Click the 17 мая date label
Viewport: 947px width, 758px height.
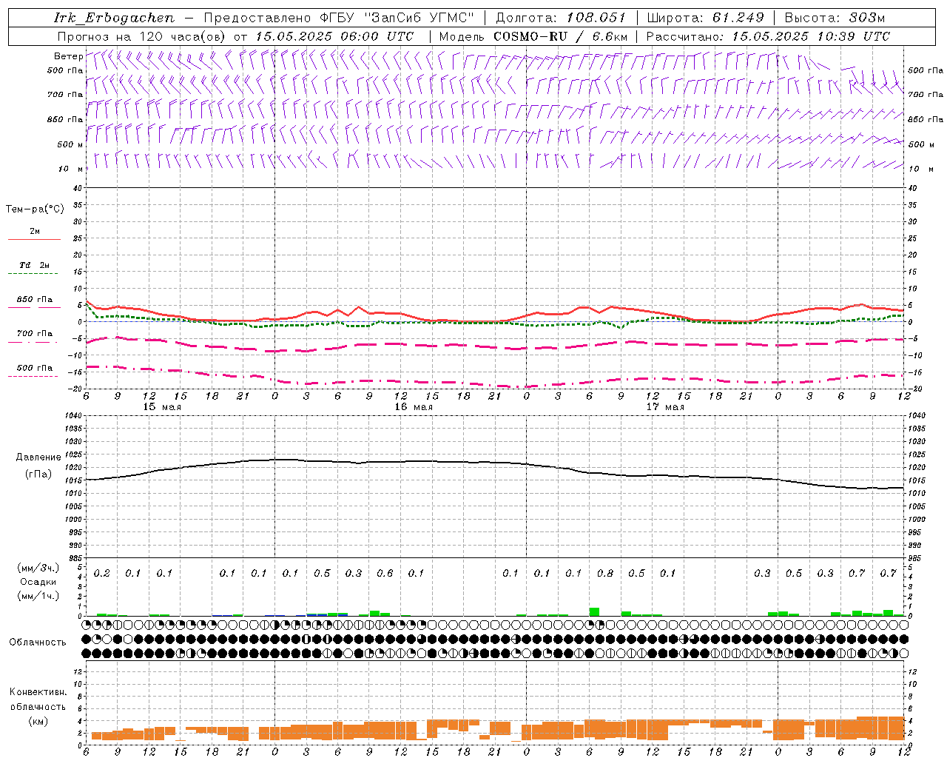[665, 407]
